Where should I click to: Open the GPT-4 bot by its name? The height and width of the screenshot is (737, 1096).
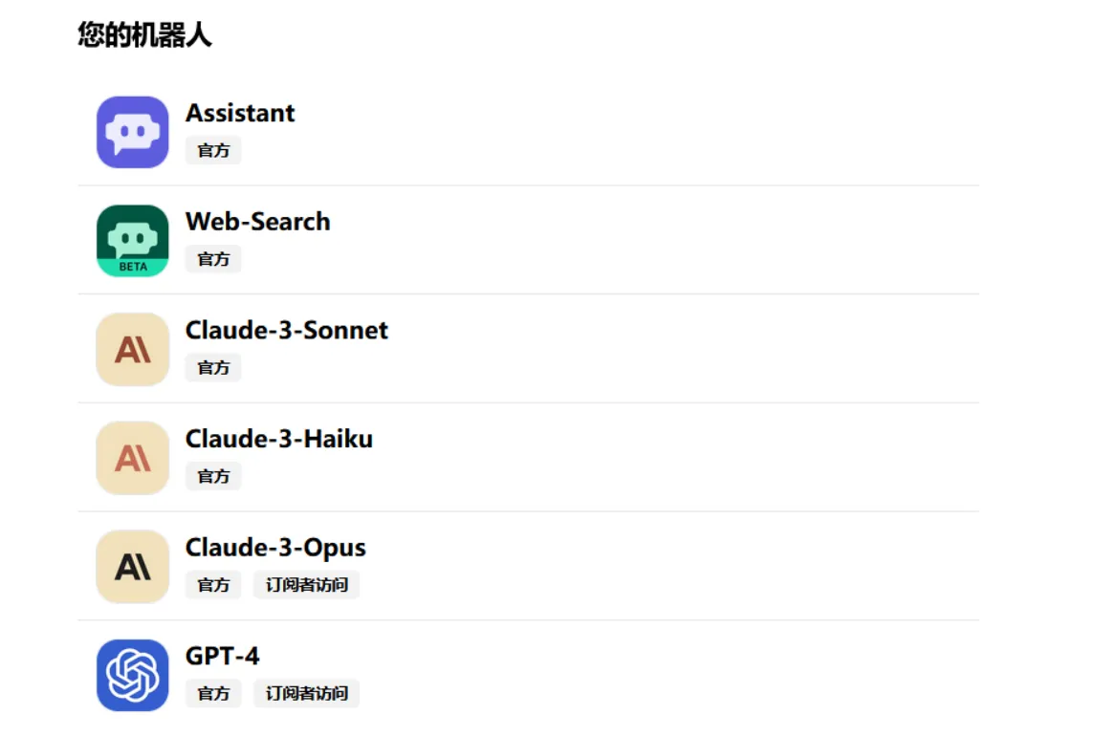click(x=222, y=656)
